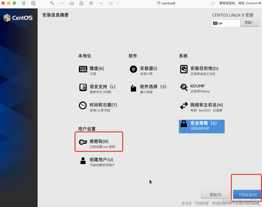Image resolution: width=262 pixels, height=207 pixels.
Task: Click the CentOS logo in sidebar
Action: (x=18, y=18)
